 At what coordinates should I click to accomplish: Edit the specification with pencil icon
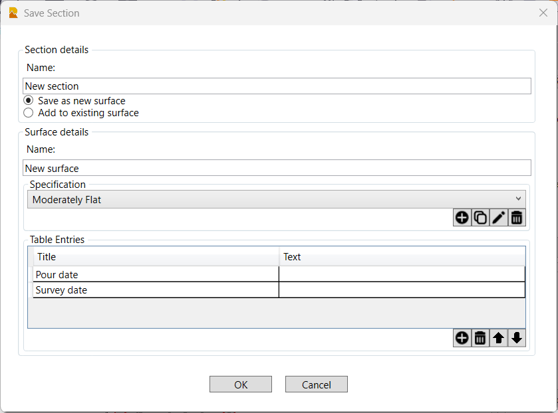498,217
